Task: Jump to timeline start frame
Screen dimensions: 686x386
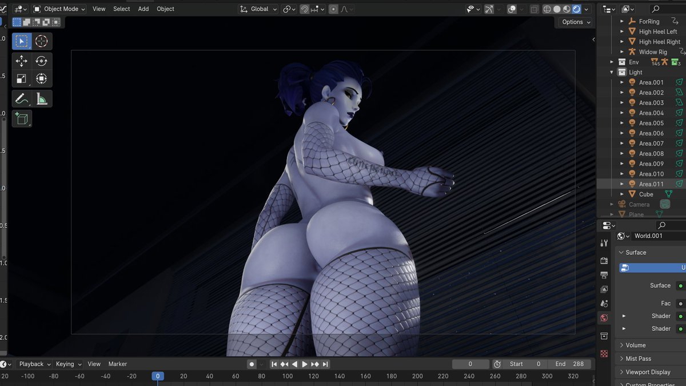Action: (274, 364)
